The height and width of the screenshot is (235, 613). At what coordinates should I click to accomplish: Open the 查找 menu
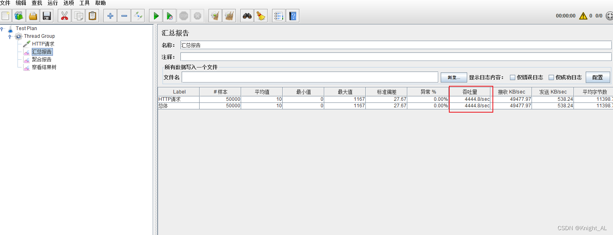pos(37,3)
